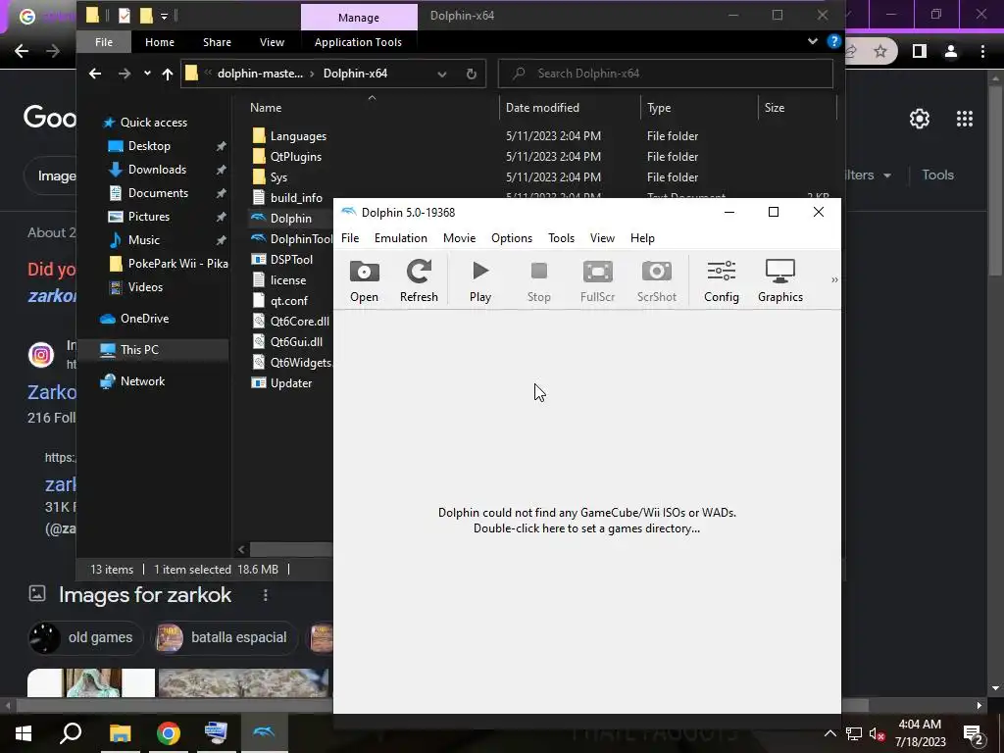Go back in File Explorer

[95, 74]
